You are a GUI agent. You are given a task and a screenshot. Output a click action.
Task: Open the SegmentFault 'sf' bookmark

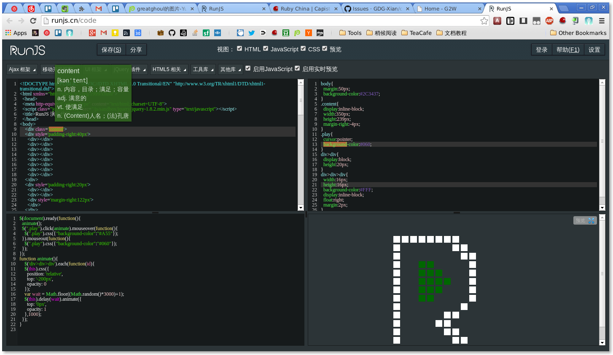206,33
